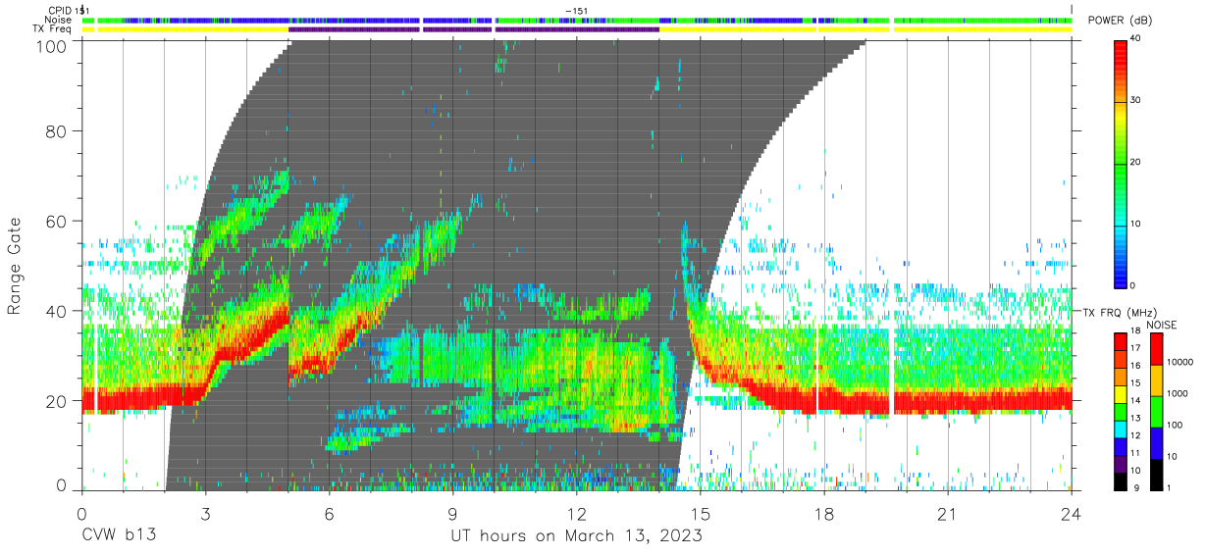Image resolution: width=1205 pixels, height=556 pixels.
Task: Click the '80' range gate tick label
Action: pos(57,131)
